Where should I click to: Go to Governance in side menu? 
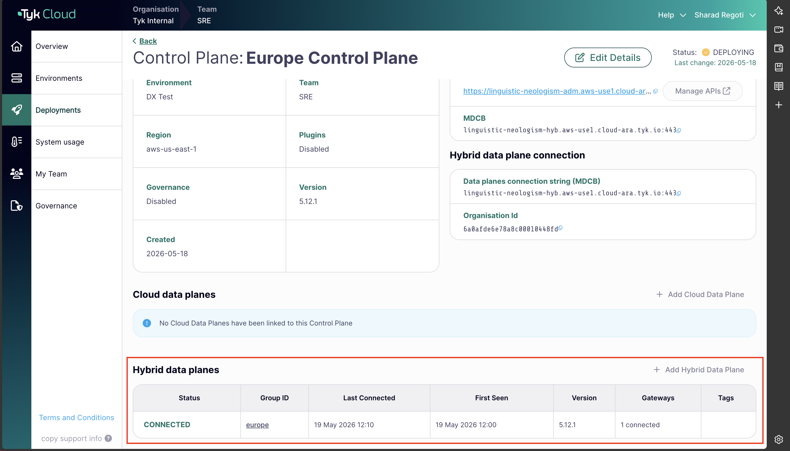point(77,206)
